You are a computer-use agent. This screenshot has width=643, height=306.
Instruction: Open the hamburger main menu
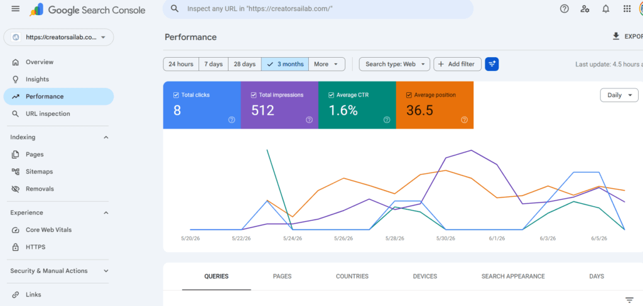tap(16, 9)
